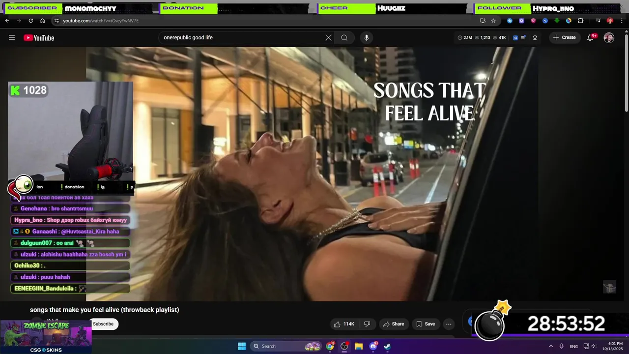Click the blue vidIQ icon in YouTube header
The image size is (629, 354).
coord(515,38)
